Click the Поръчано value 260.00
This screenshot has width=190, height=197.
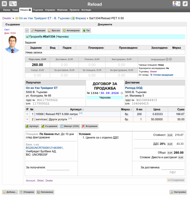click(37, 65)
